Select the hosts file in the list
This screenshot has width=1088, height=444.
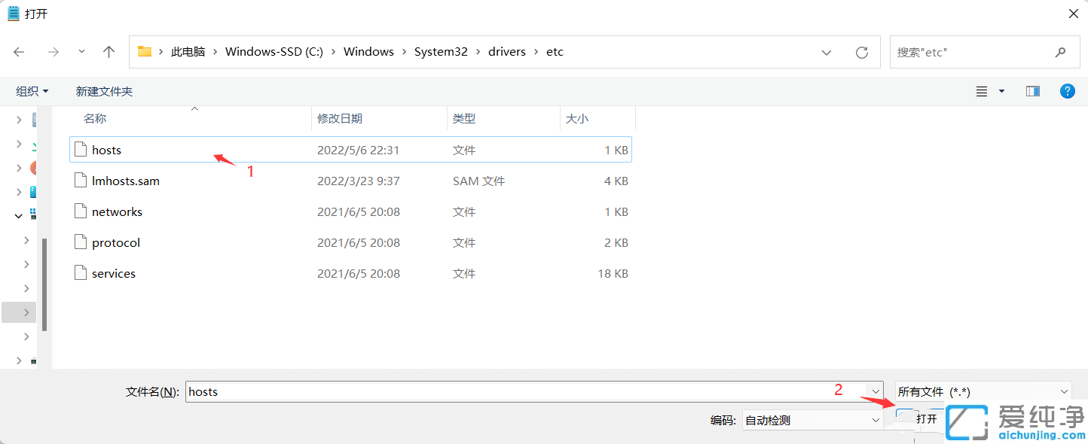pos(106,150)
